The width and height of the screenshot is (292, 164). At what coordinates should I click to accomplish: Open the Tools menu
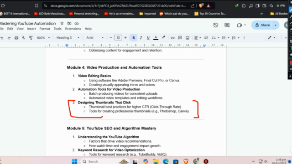[x=57, y=29]
